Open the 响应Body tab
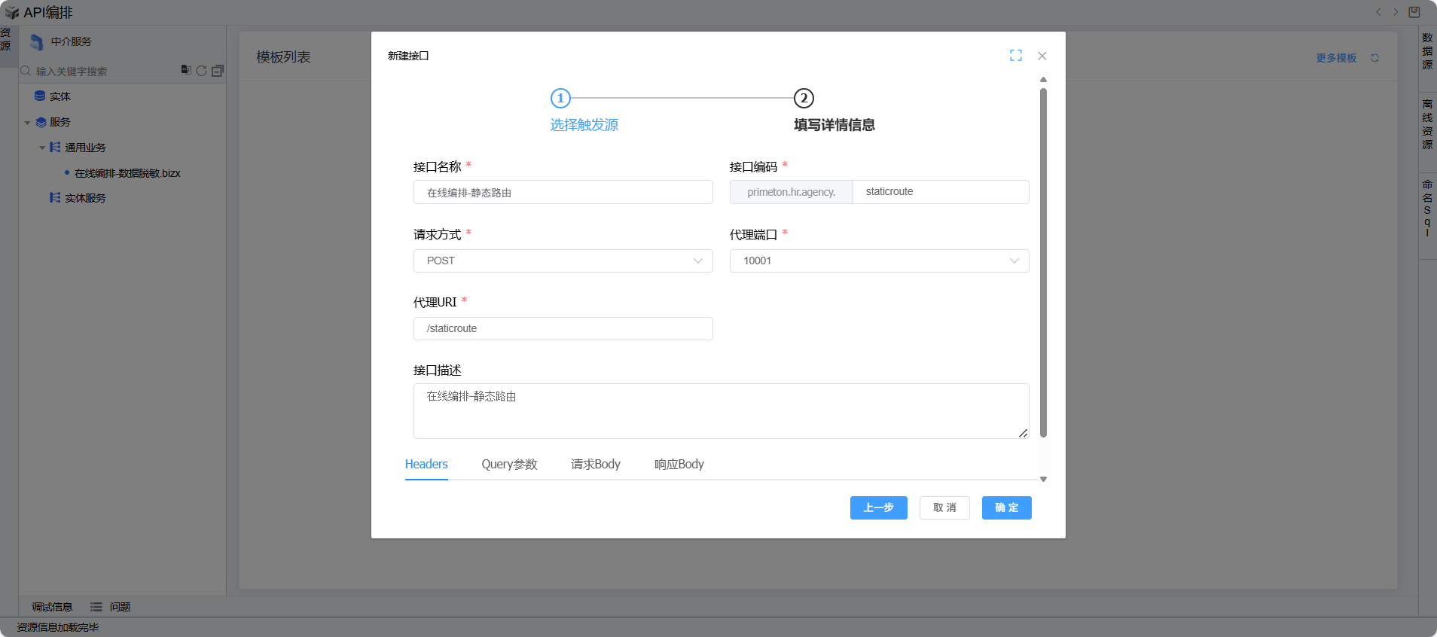 [x=679, y=465]
